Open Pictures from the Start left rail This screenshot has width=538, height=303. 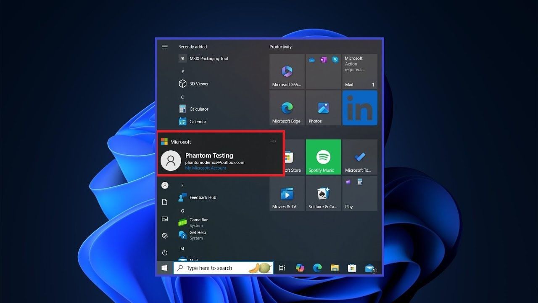[165, 219]
